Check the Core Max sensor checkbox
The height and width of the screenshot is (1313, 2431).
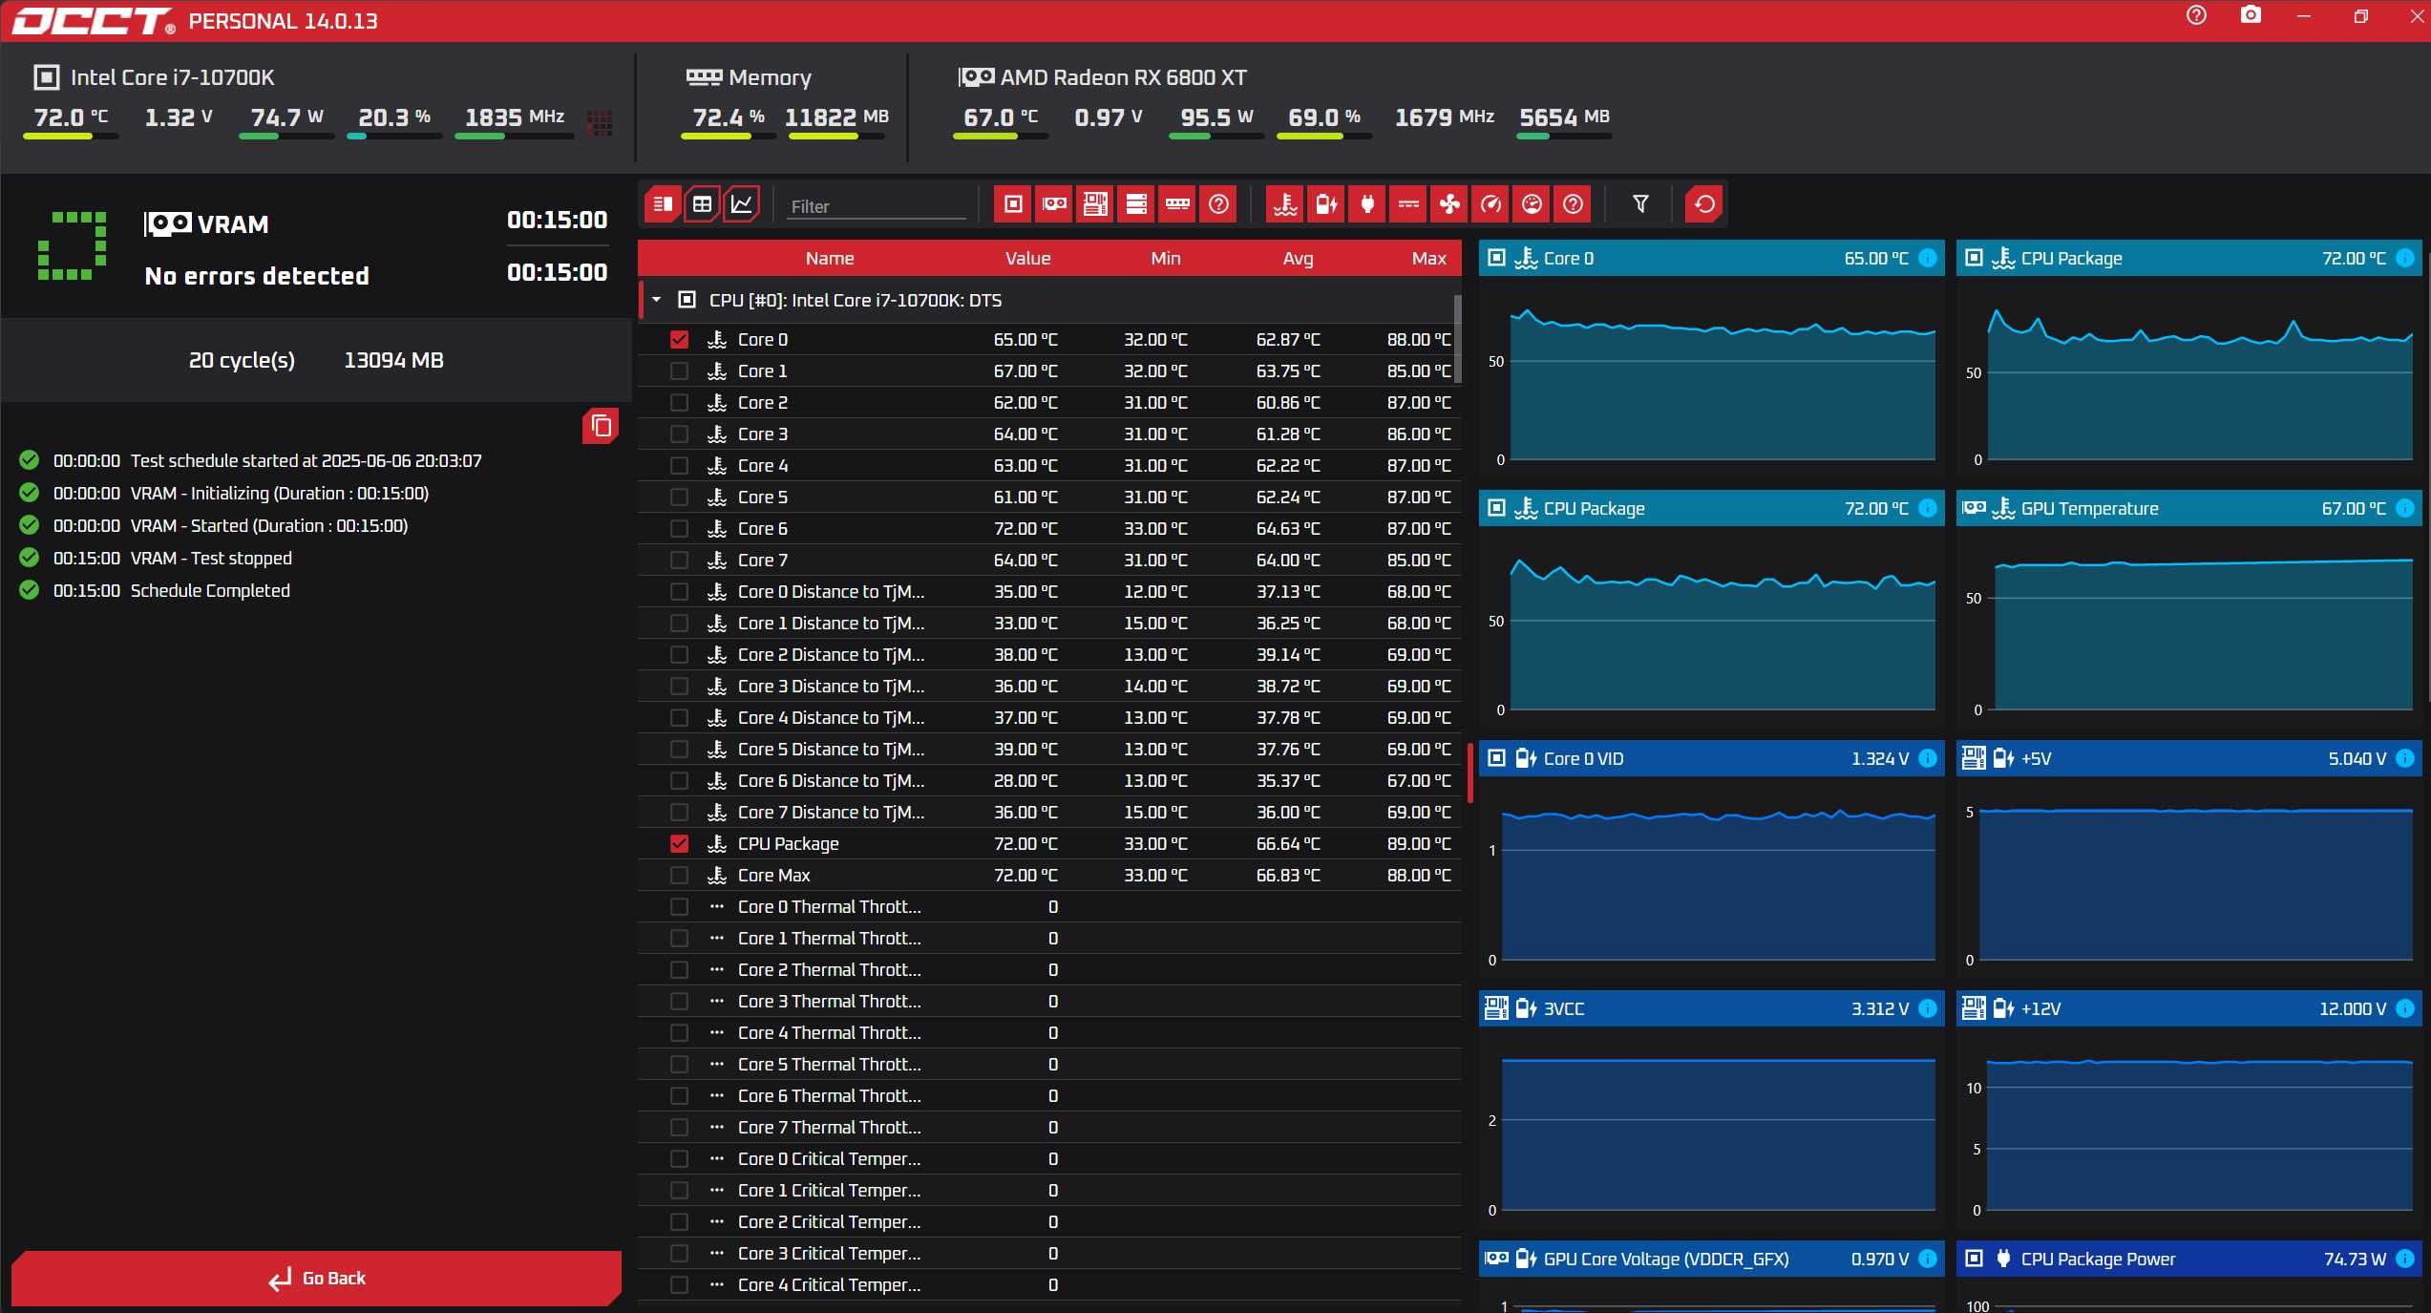[x=679, y=875]
